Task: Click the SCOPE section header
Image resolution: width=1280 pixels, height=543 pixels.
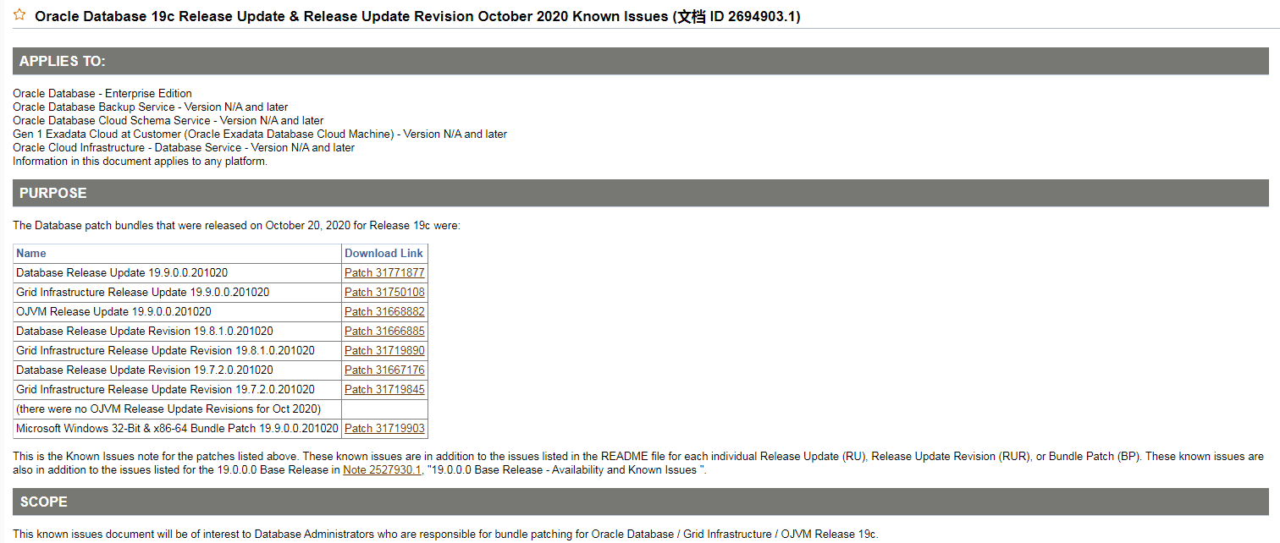Action: tap(641, 502)
